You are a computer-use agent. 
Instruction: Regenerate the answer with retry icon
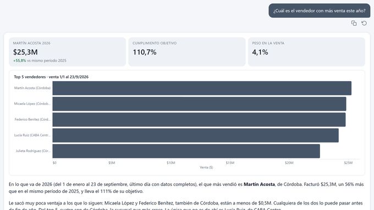pos(364,23)
